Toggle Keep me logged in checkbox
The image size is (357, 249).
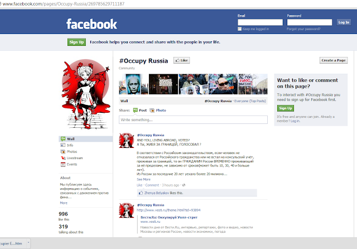(239, 28)
